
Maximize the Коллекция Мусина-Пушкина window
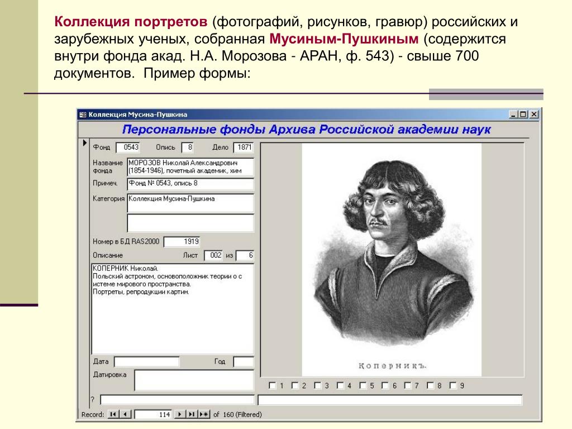(x=523, y=114)
